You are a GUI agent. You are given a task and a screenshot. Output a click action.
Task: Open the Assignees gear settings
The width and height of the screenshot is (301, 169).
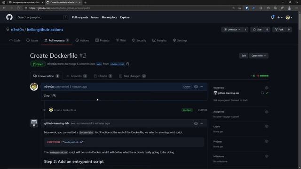click(x=267, y=112)
